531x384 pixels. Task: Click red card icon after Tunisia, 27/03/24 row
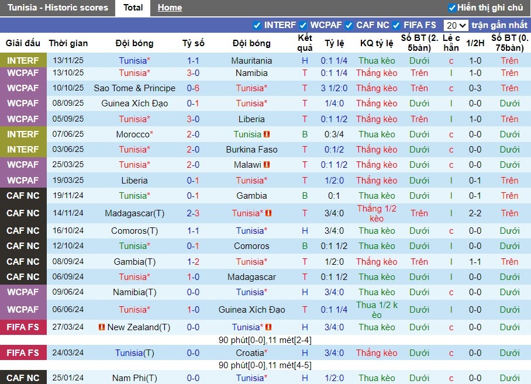tap(268, 327)
